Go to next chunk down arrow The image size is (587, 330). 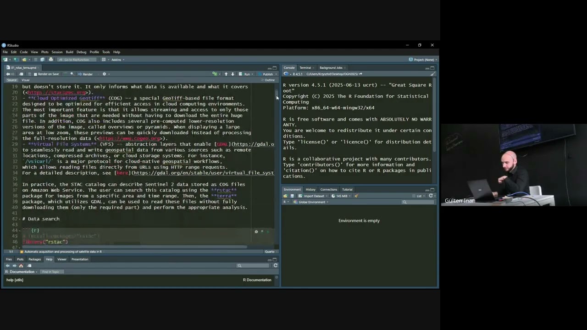tap(233, 74)
